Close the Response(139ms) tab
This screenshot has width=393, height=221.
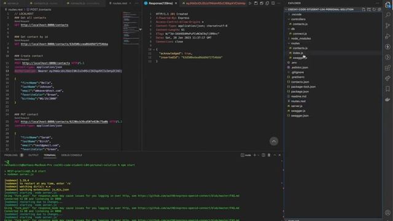pos(176,3)
